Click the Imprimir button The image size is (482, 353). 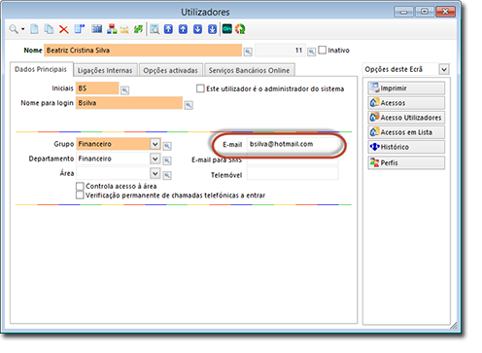coord(406,88)
